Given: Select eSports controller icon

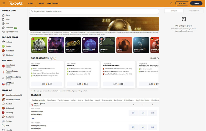Looking at the screenshot, I should 3,130.
